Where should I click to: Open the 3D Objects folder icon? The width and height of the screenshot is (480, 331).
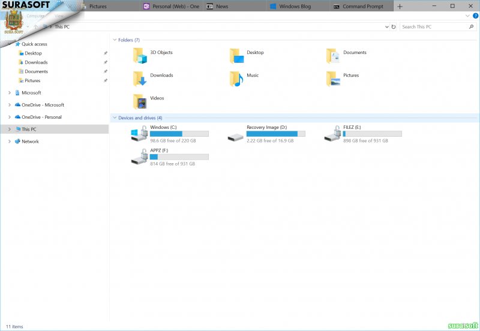(140, 56)
